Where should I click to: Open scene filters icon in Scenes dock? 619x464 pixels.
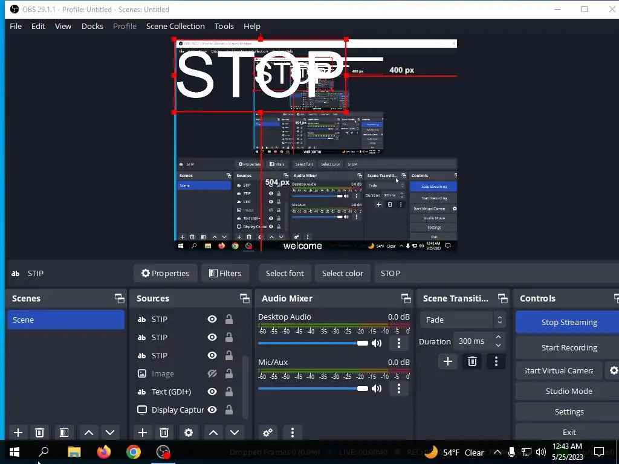click(64, 433)
